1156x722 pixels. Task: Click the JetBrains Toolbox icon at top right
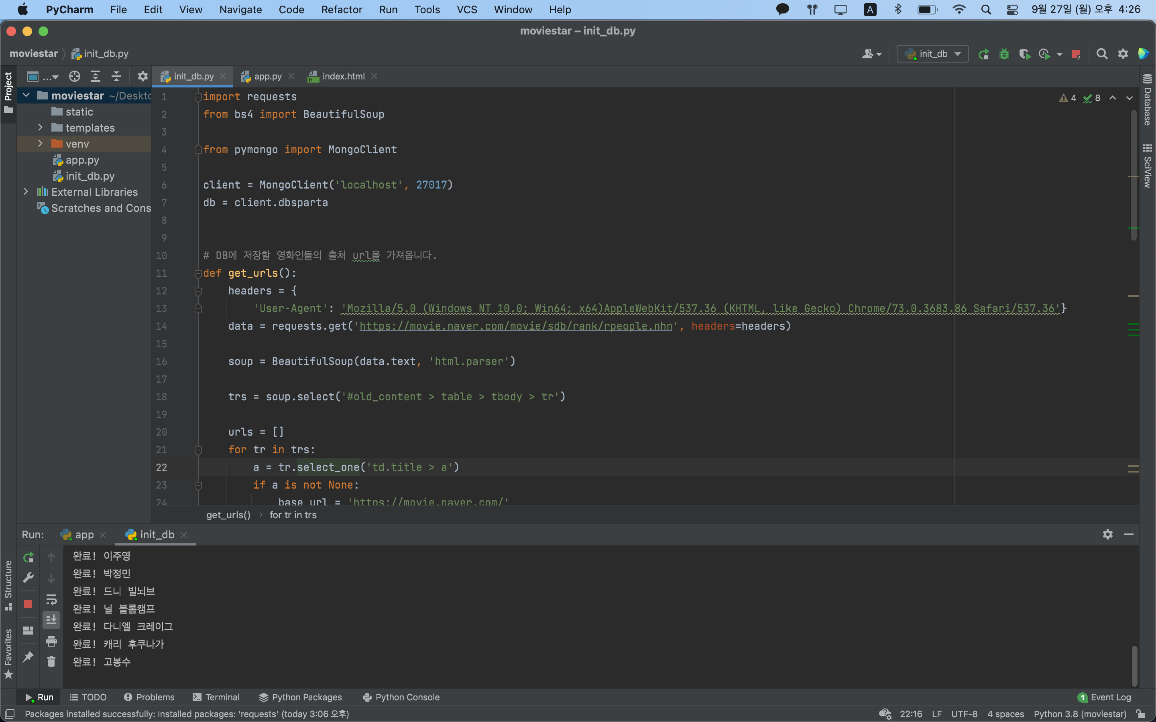tap(1144, 54)
